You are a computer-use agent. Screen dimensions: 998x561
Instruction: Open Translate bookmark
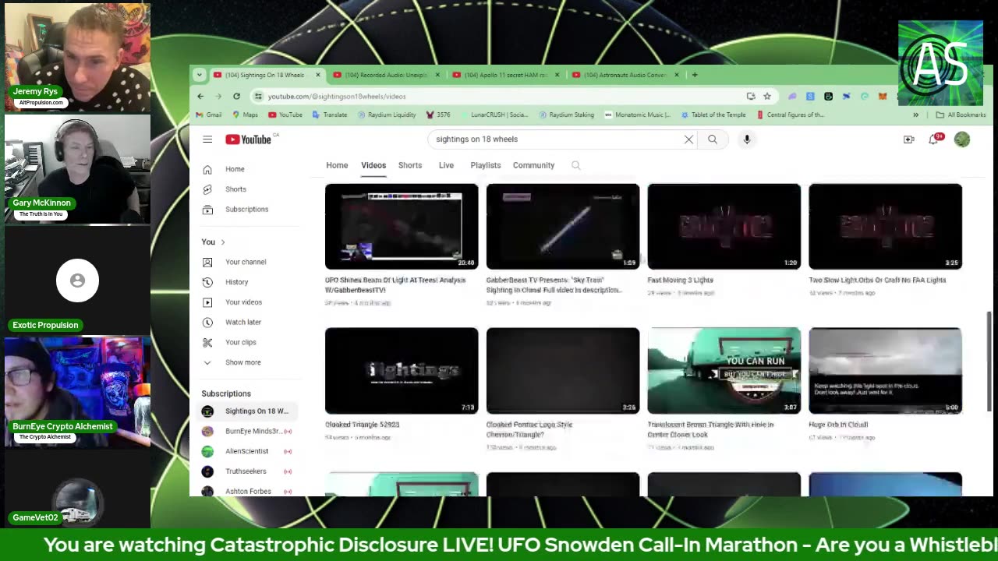point(330,115)
